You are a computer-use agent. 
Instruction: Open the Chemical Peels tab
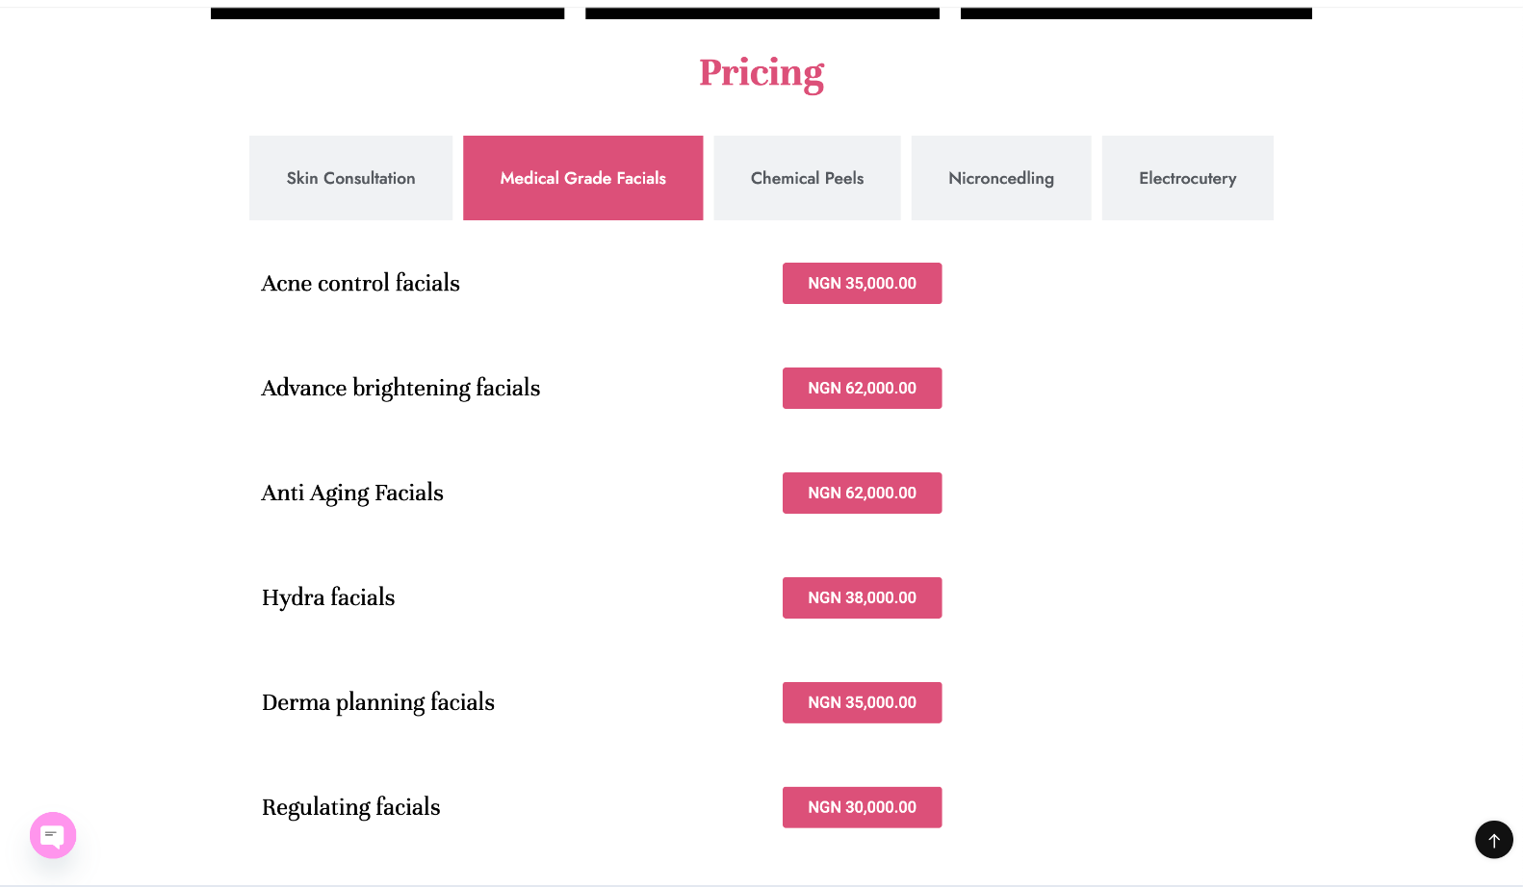point(808,178)
